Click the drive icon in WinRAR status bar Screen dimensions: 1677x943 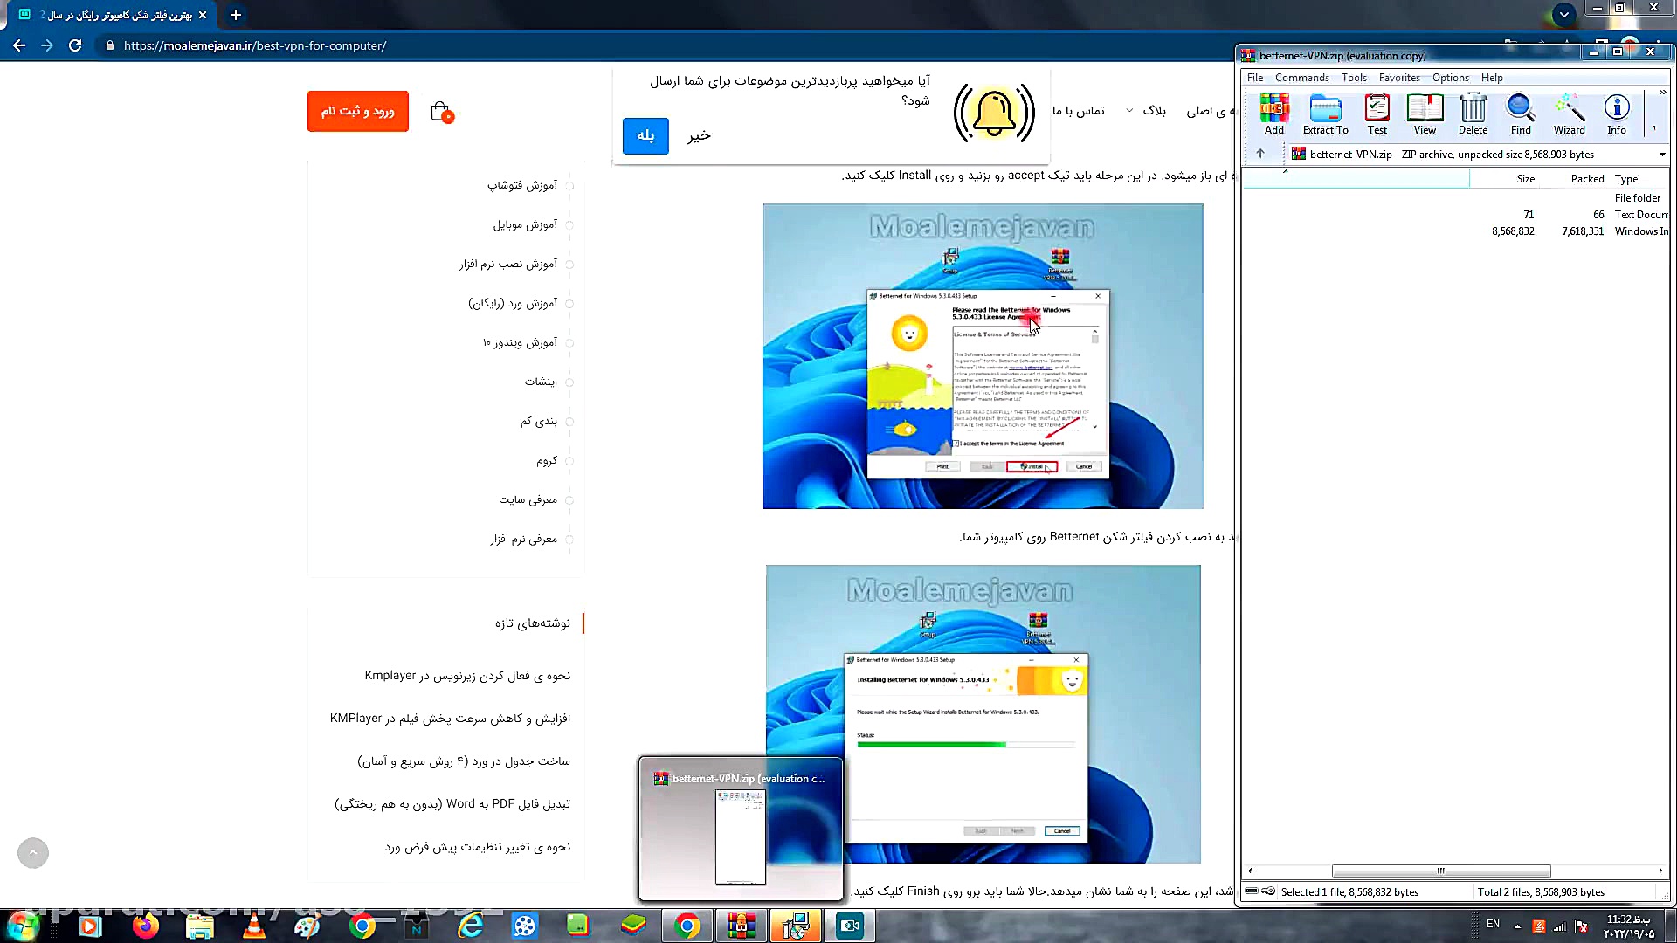pyautogui.click(x=1251, y=891)
